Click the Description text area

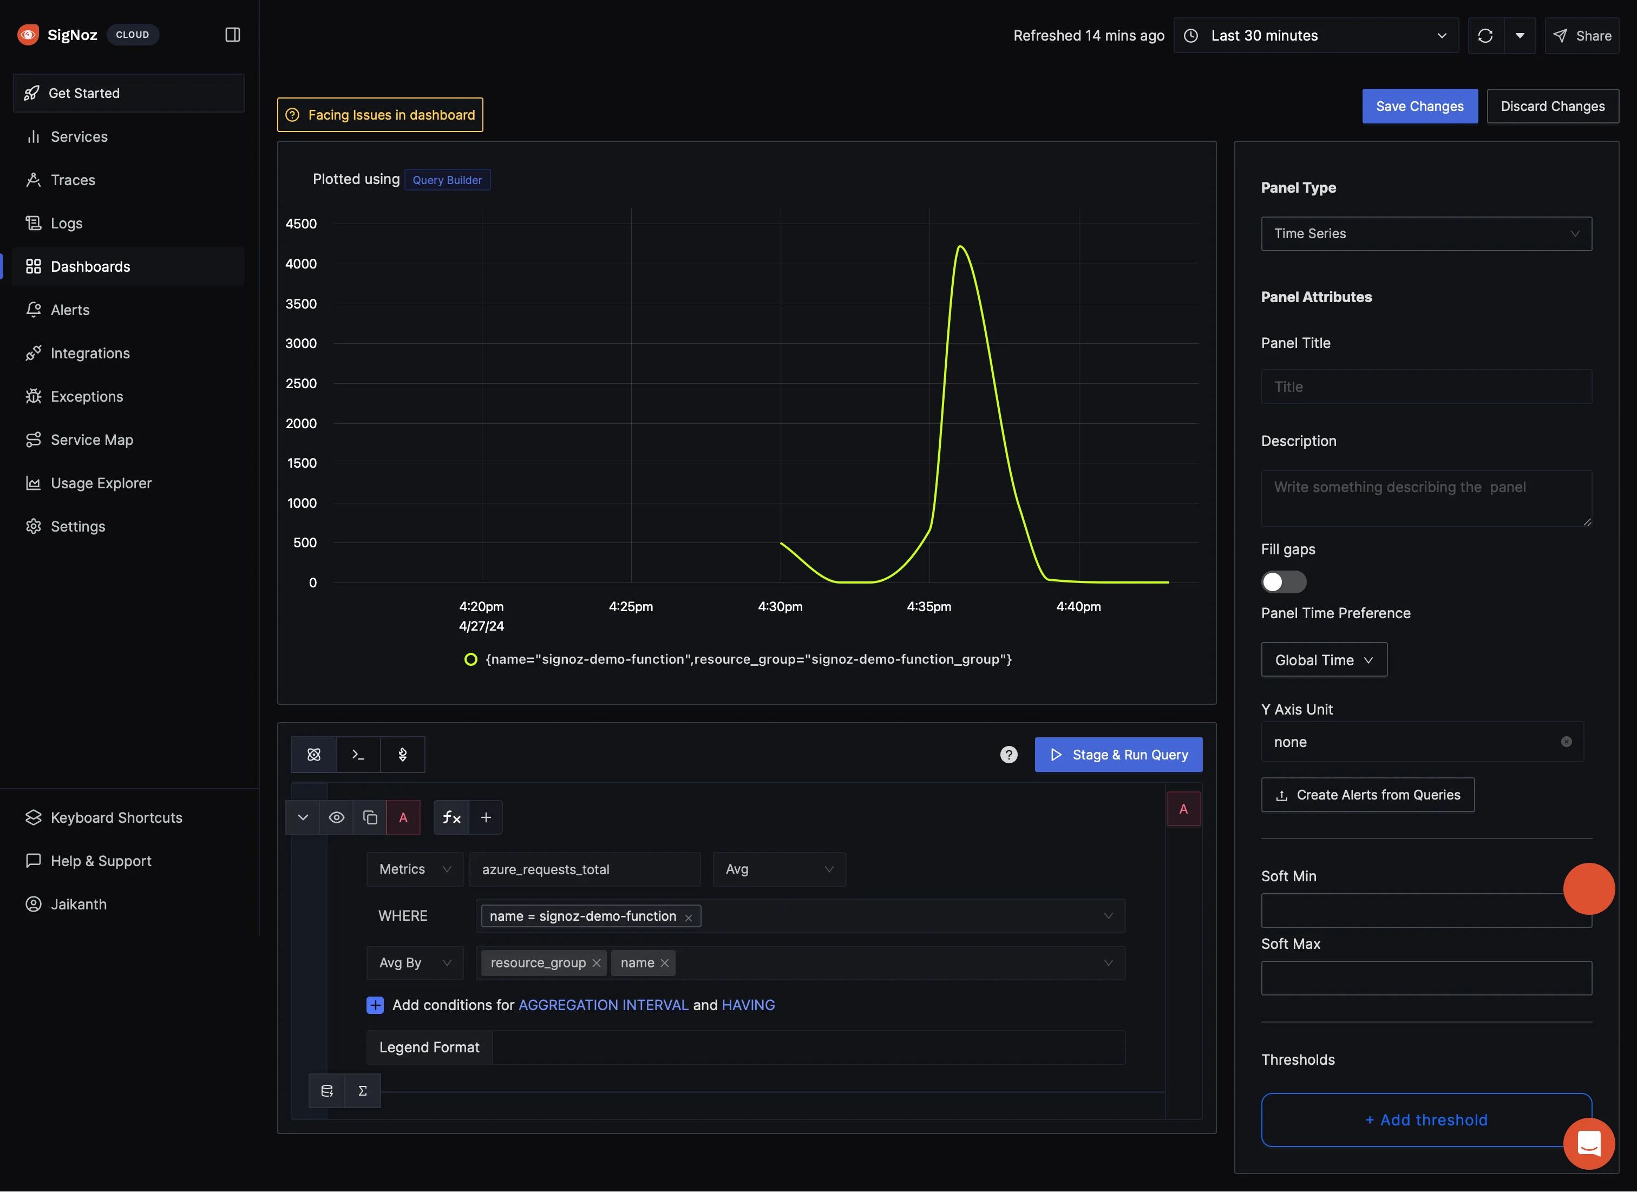[x=1426, y=499]
